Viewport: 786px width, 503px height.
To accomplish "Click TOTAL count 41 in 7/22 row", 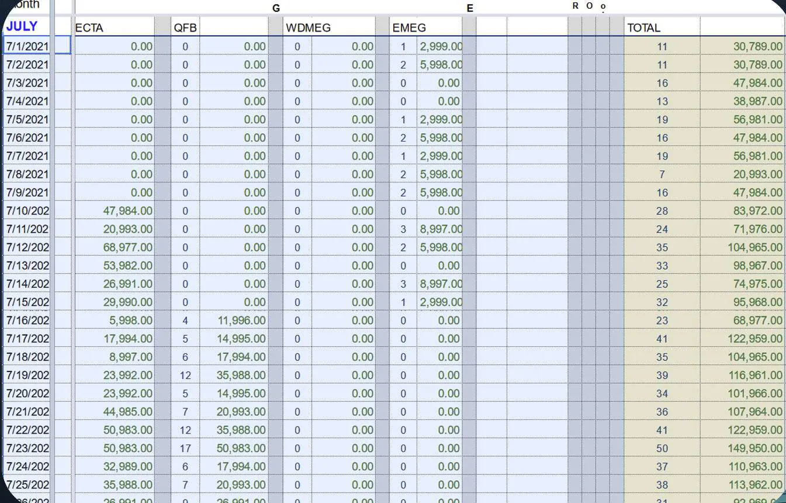I will [662, 430].
